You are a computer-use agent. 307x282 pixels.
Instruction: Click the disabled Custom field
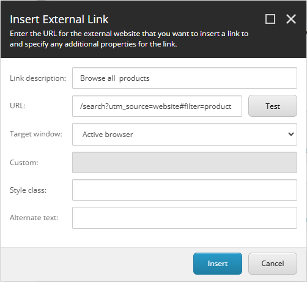(x=185, y=163)
